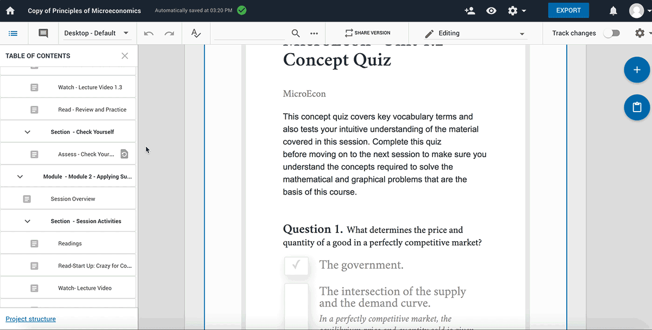Select Assess - Check Your... item

point(86,154)
